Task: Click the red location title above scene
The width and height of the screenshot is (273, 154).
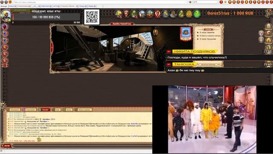Action: (x=122, y=24)
